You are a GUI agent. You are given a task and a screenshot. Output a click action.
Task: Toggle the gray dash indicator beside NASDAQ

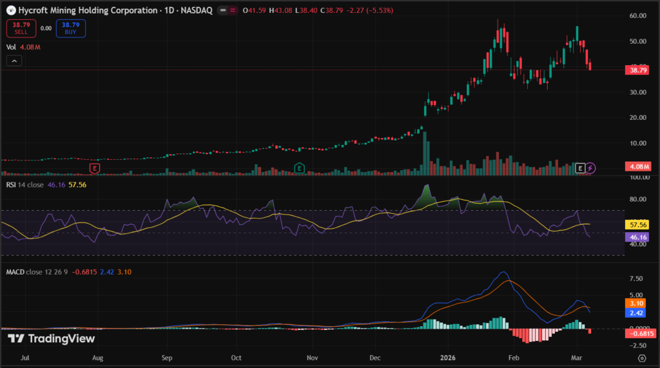coord(222,11)
